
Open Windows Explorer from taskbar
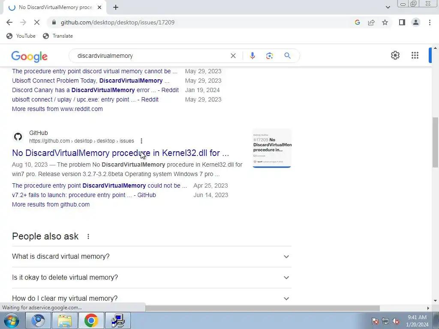[x=65, y=320]
